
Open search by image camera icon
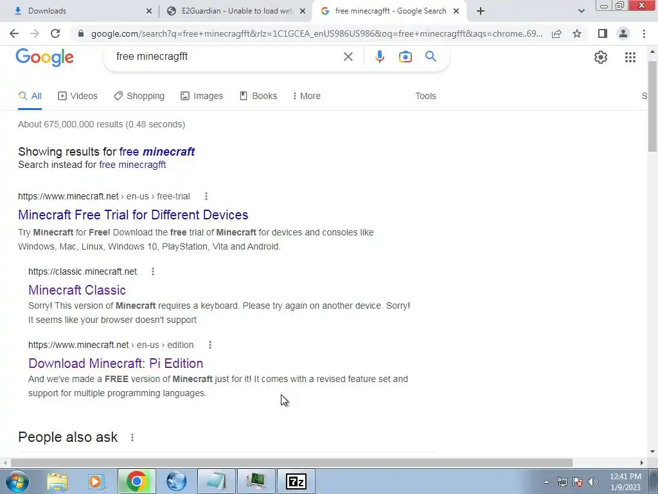click(x=405, y=57)
